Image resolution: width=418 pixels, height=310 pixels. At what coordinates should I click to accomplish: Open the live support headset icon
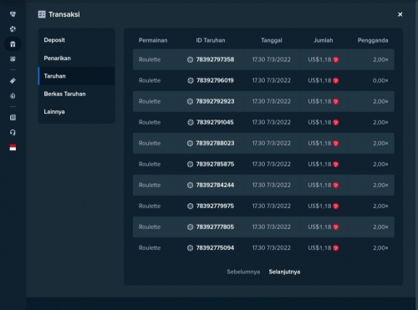(13, 132)
